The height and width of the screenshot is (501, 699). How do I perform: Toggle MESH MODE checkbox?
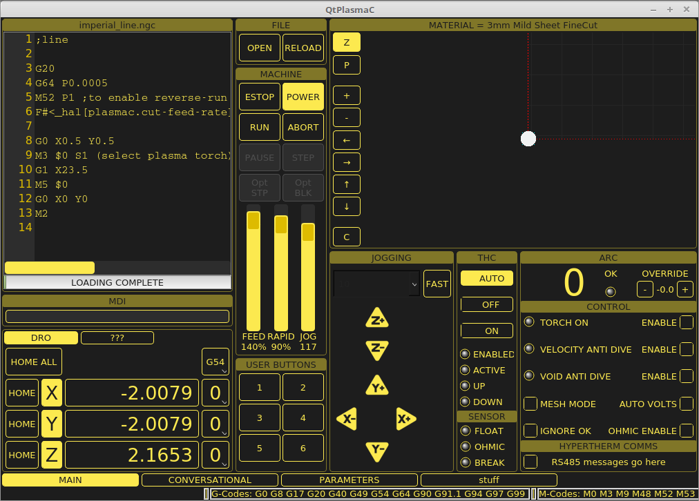[x=530, y=404]
